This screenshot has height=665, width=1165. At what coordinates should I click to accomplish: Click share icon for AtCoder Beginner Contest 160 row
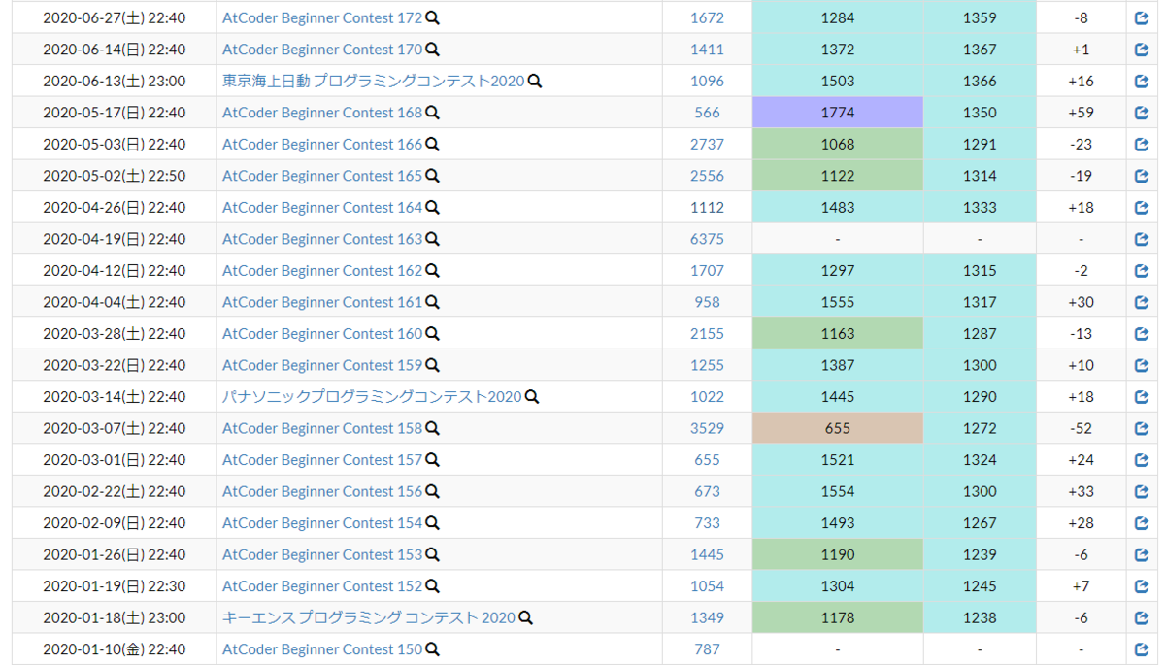1142,333
